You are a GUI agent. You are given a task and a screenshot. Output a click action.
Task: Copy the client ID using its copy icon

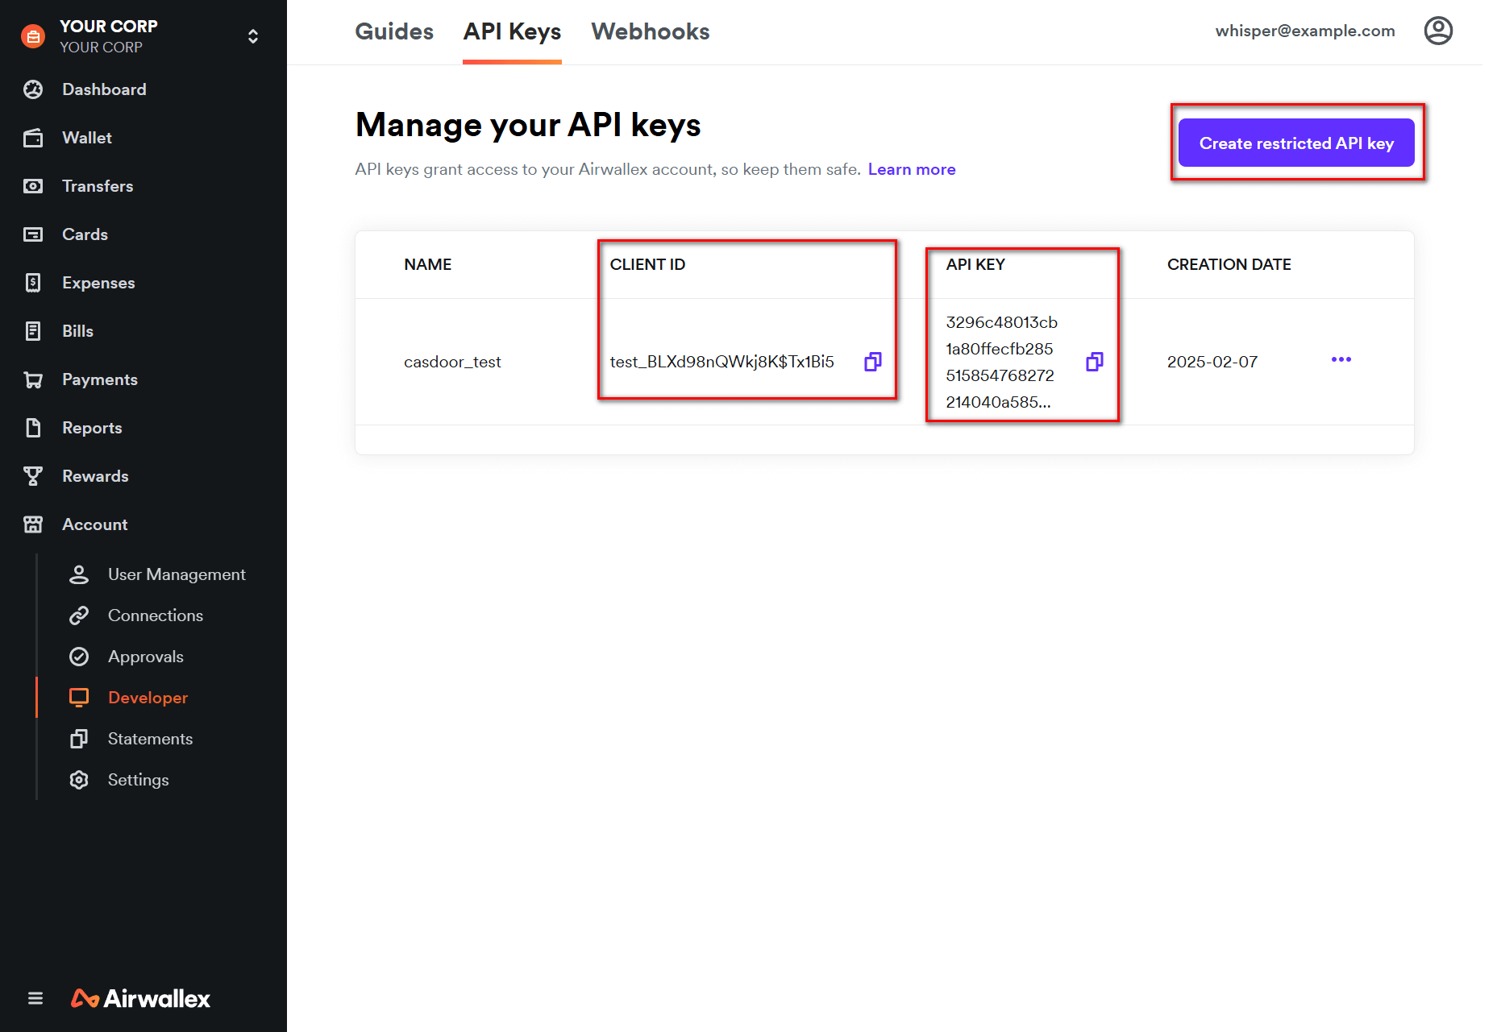872,362
